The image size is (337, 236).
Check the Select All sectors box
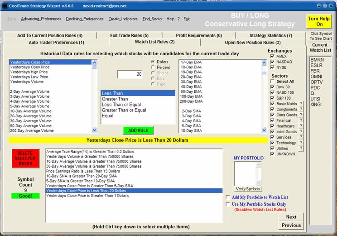click(272, 82)
